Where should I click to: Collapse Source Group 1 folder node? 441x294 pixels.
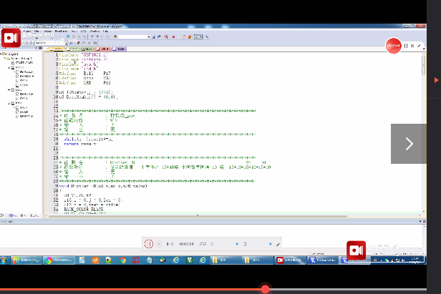tap(4, 59)
